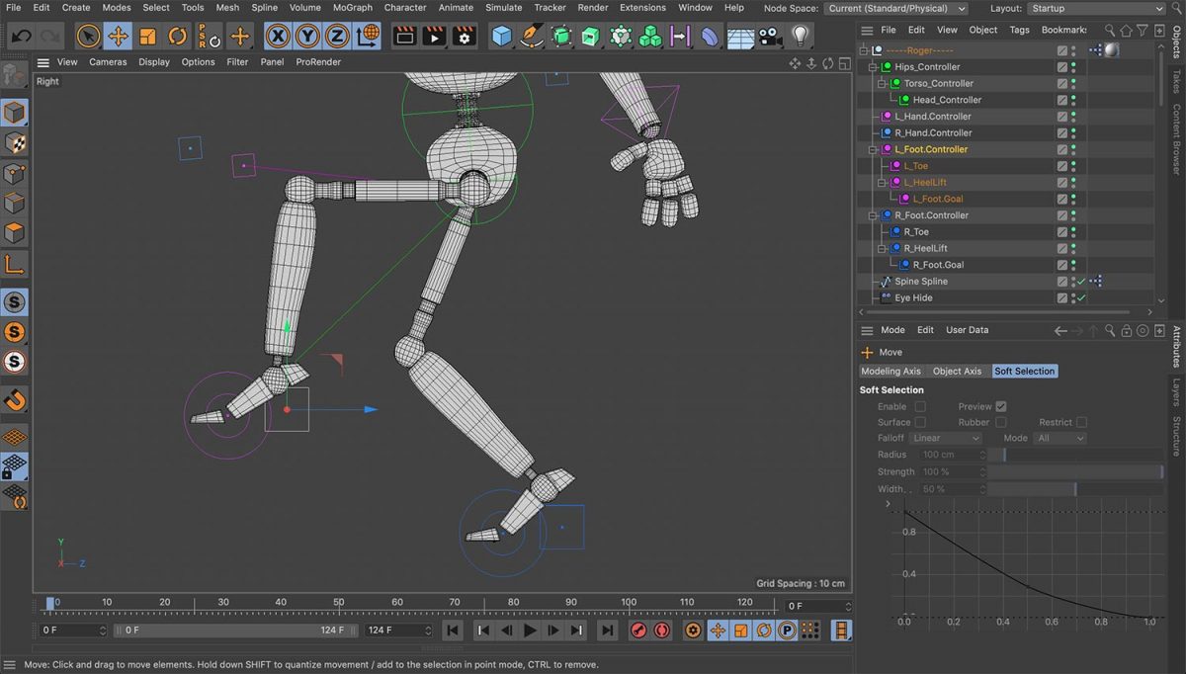The width and height of the screenshot is (1186, 674).
Task: Click the Light object icon in the toolbar
Action: [801, 36]
